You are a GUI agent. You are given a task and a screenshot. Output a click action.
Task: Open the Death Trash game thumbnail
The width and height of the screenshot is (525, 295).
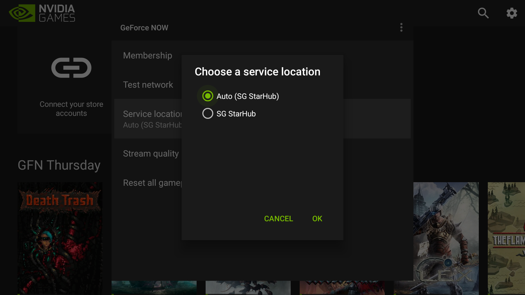[x=60, y=238]
